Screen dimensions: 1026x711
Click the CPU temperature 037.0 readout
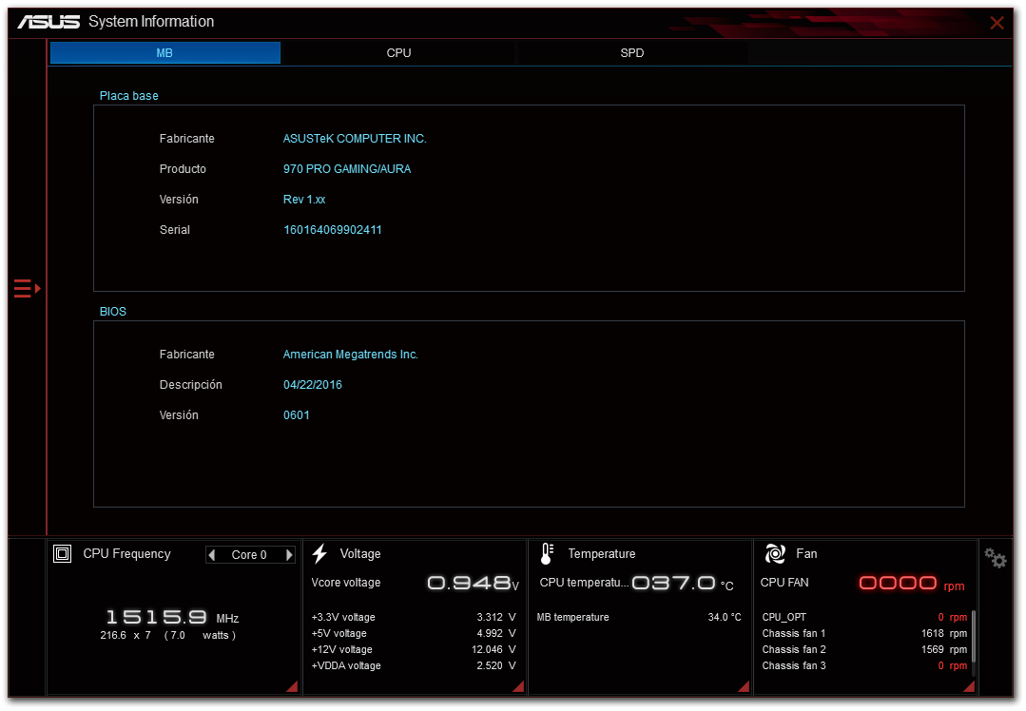pyautogui.click(x=683, y=583)
